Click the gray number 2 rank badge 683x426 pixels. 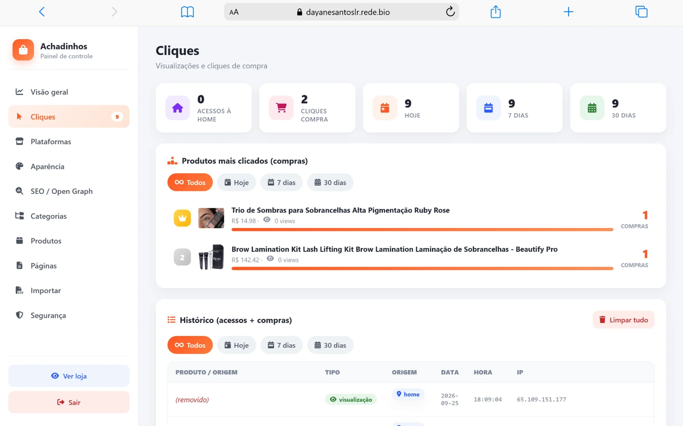click(182, 257)
